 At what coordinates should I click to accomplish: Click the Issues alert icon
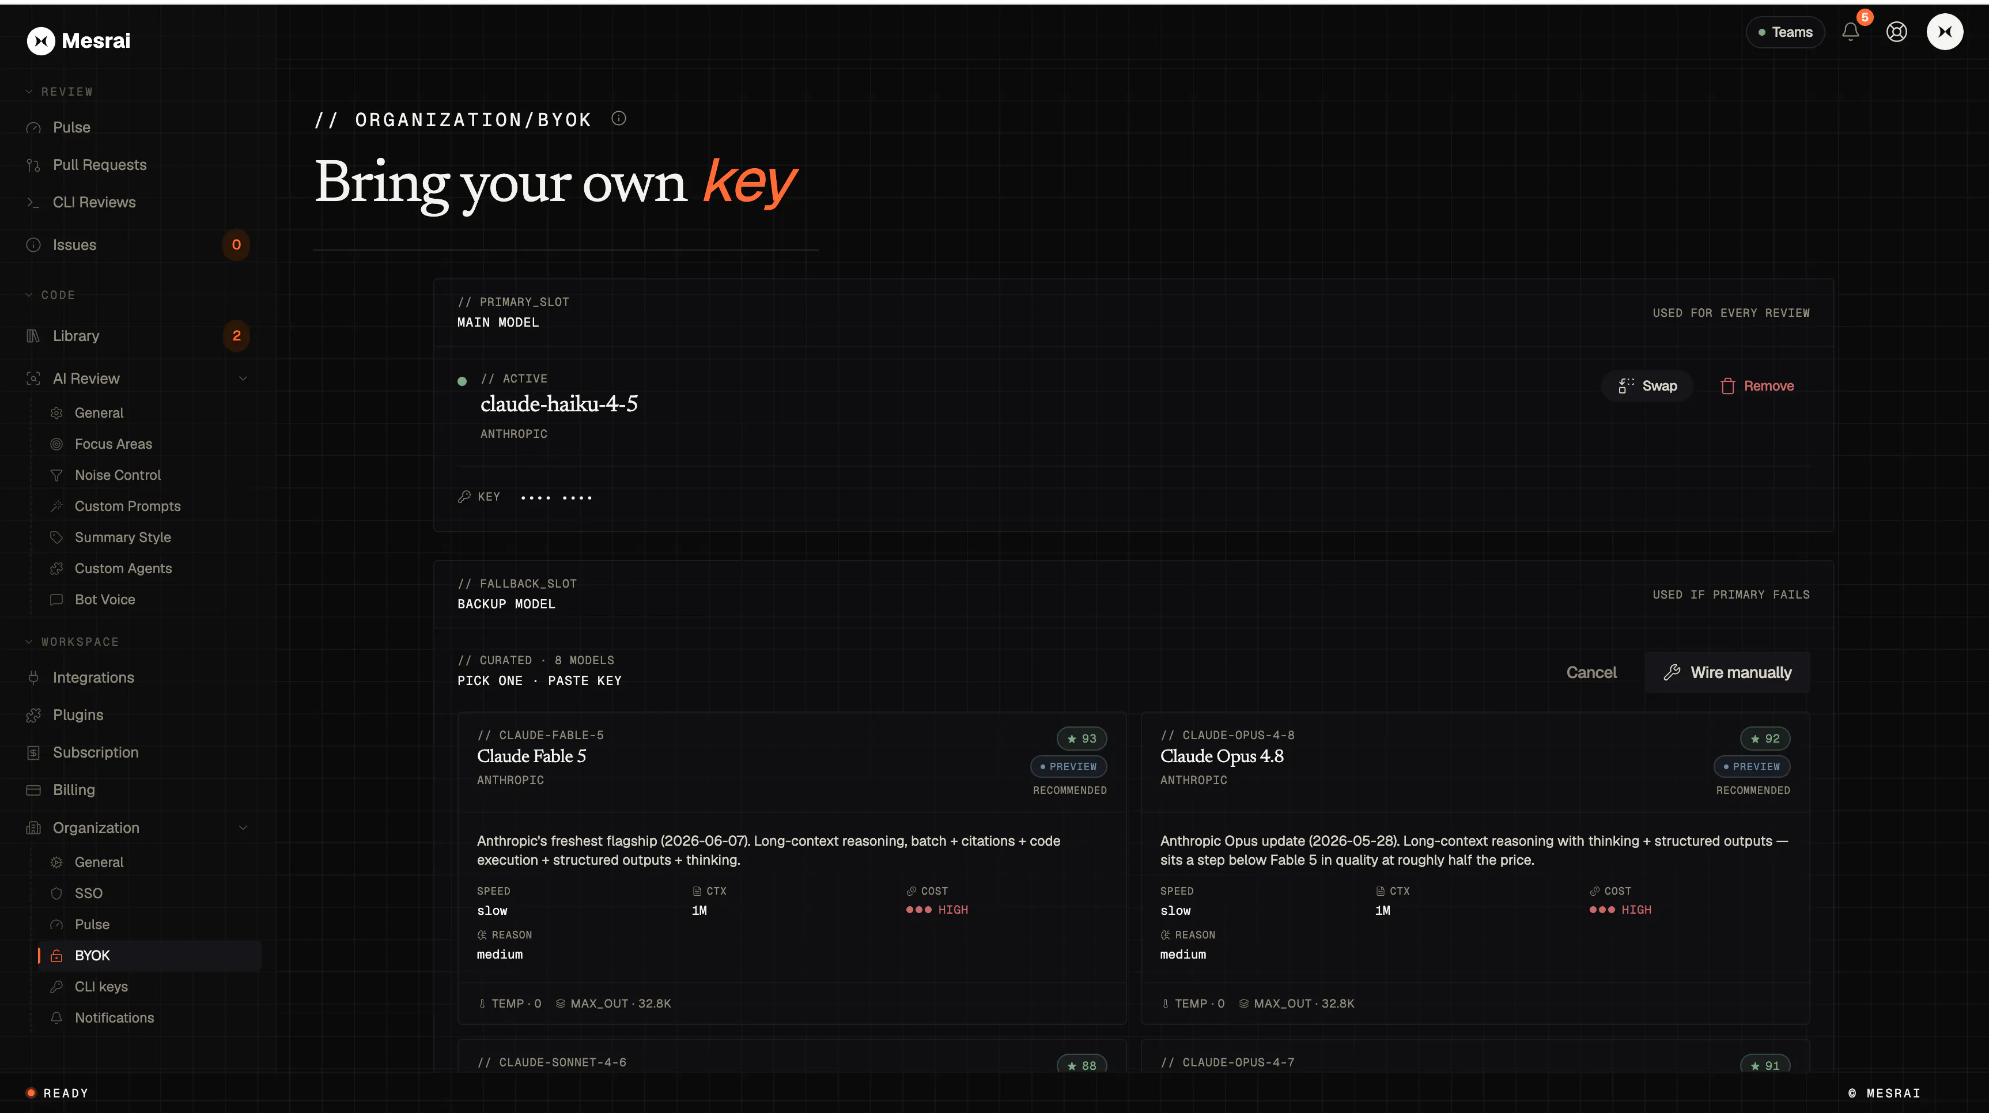pos(33,245)
